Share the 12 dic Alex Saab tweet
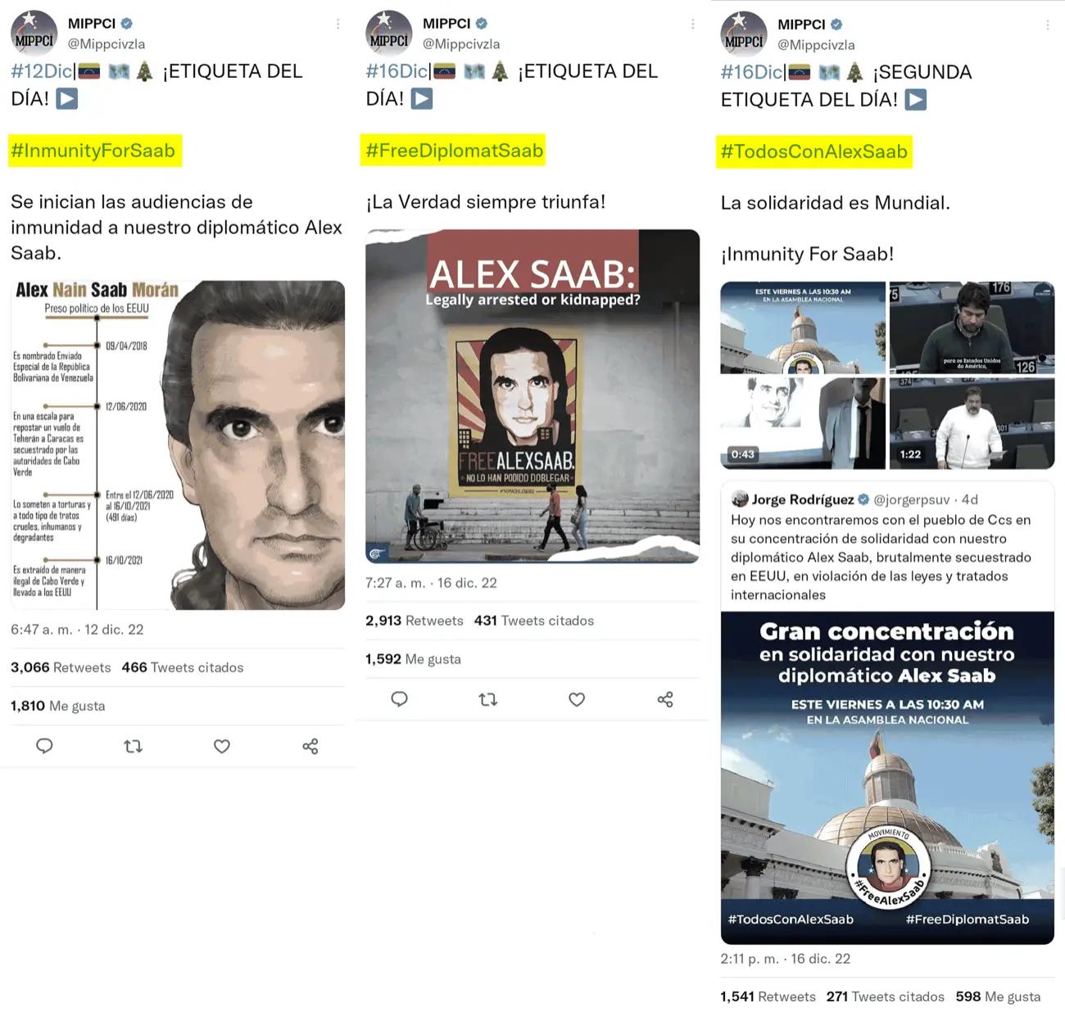 click(x=310, y=746)
